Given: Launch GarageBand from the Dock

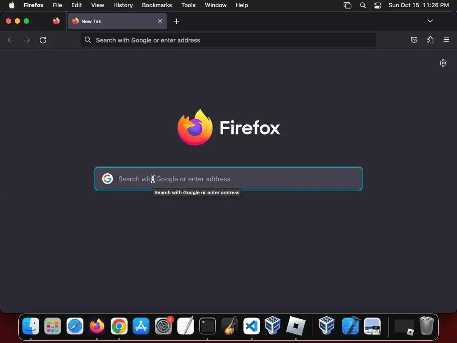Looking at the screenshot, I should (230, 326).
